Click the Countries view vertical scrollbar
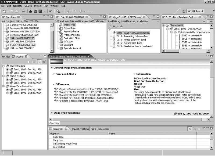This screenshot has height=156, width=215. pos(52,38)
